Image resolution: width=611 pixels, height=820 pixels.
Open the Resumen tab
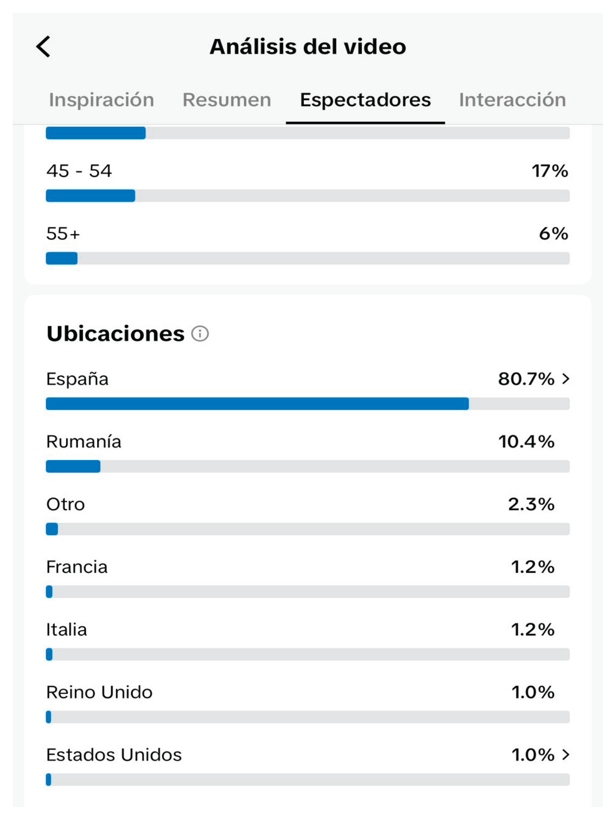coord(227,100)
